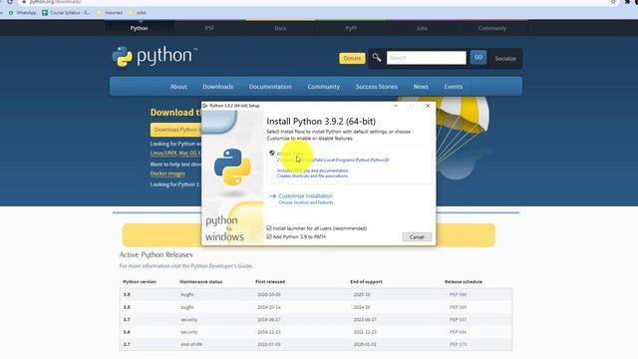Click the 'Python version' column header
638x359 pixels.
[140, 281]
